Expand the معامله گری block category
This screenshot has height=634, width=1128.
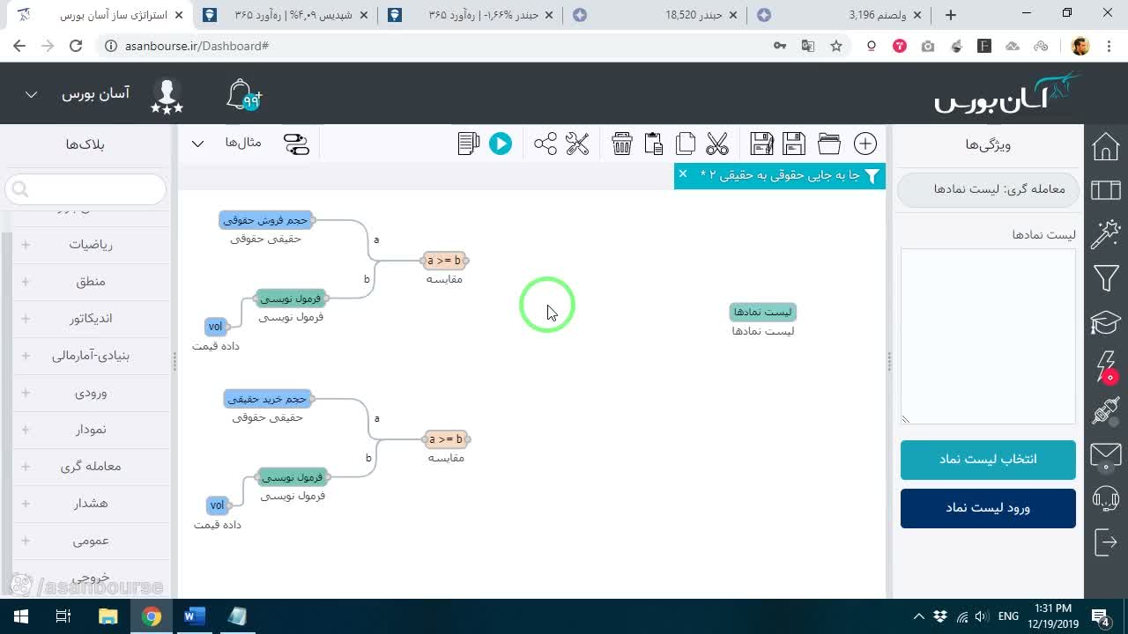click(91, 467)
